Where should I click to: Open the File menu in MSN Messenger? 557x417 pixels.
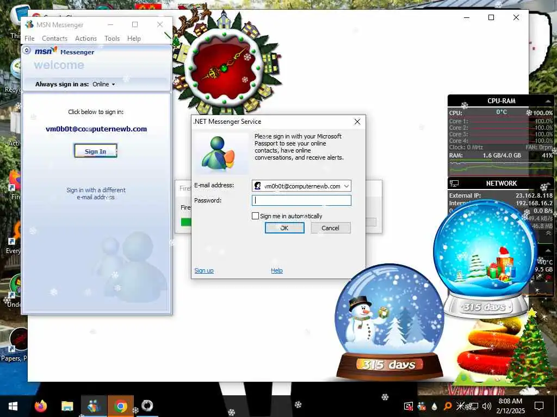(29, 39)
